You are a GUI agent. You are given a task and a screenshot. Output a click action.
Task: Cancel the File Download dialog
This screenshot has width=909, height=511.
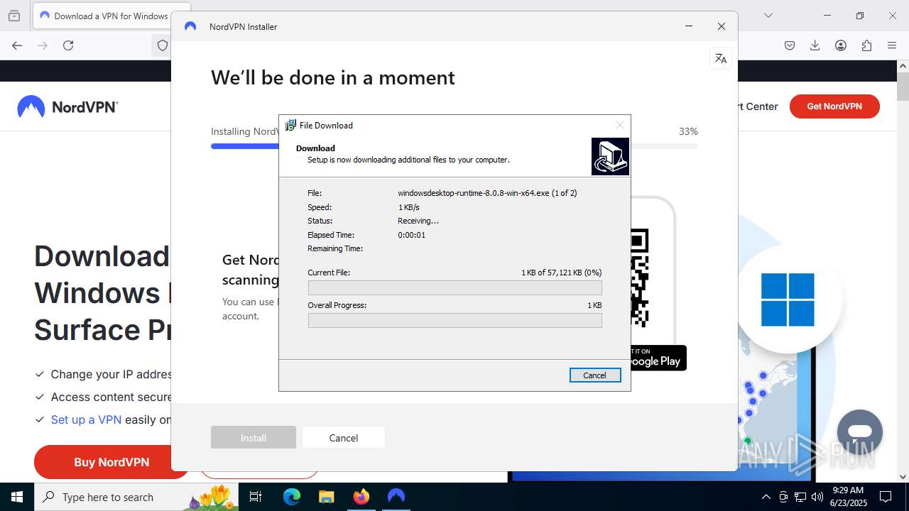point(595,375)
